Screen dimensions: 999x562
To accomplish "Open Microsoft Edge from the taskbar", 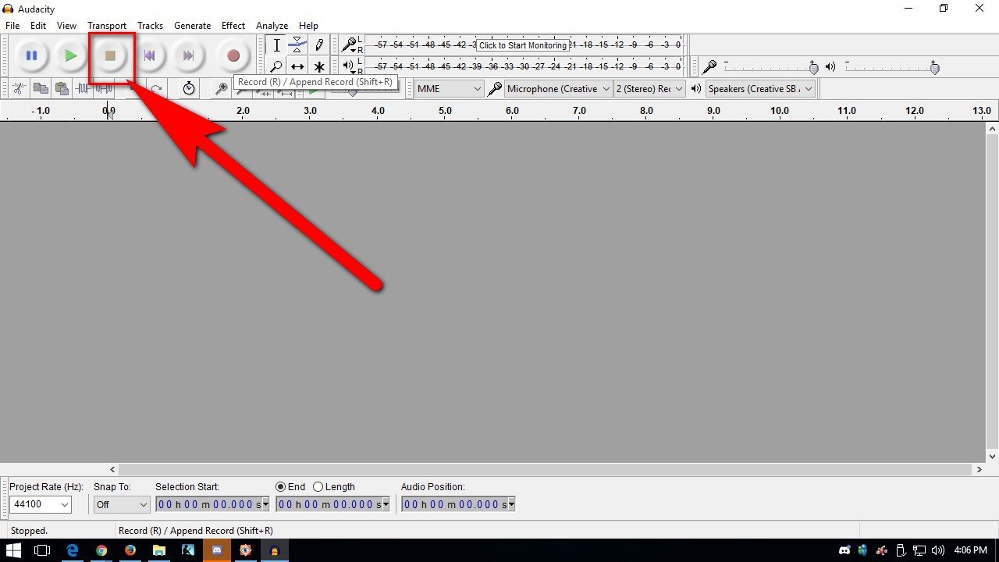I will point(72,550).
